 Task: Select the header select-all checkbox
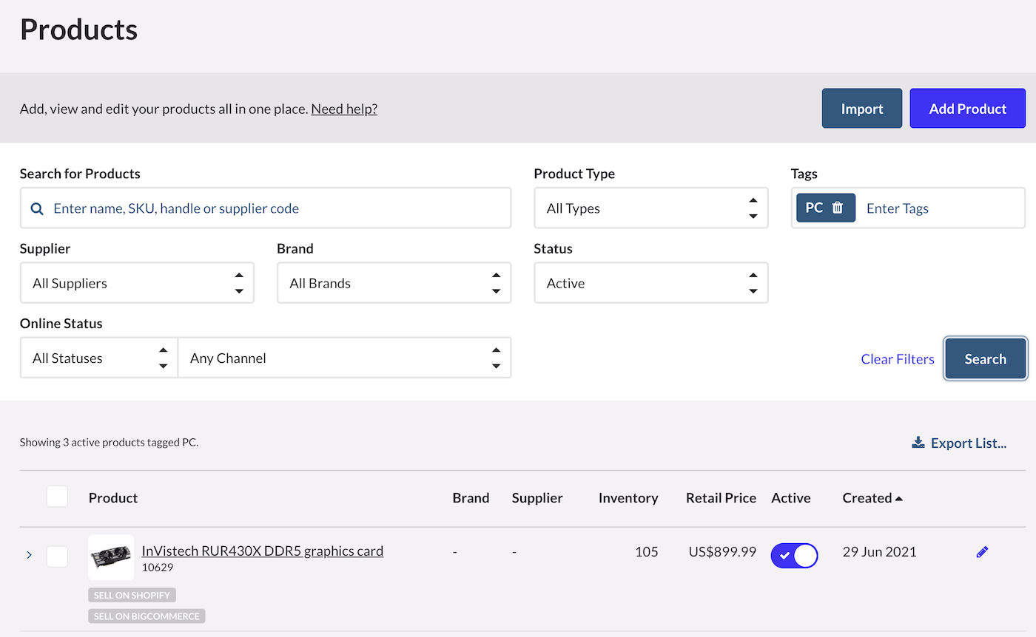(57, 497)
